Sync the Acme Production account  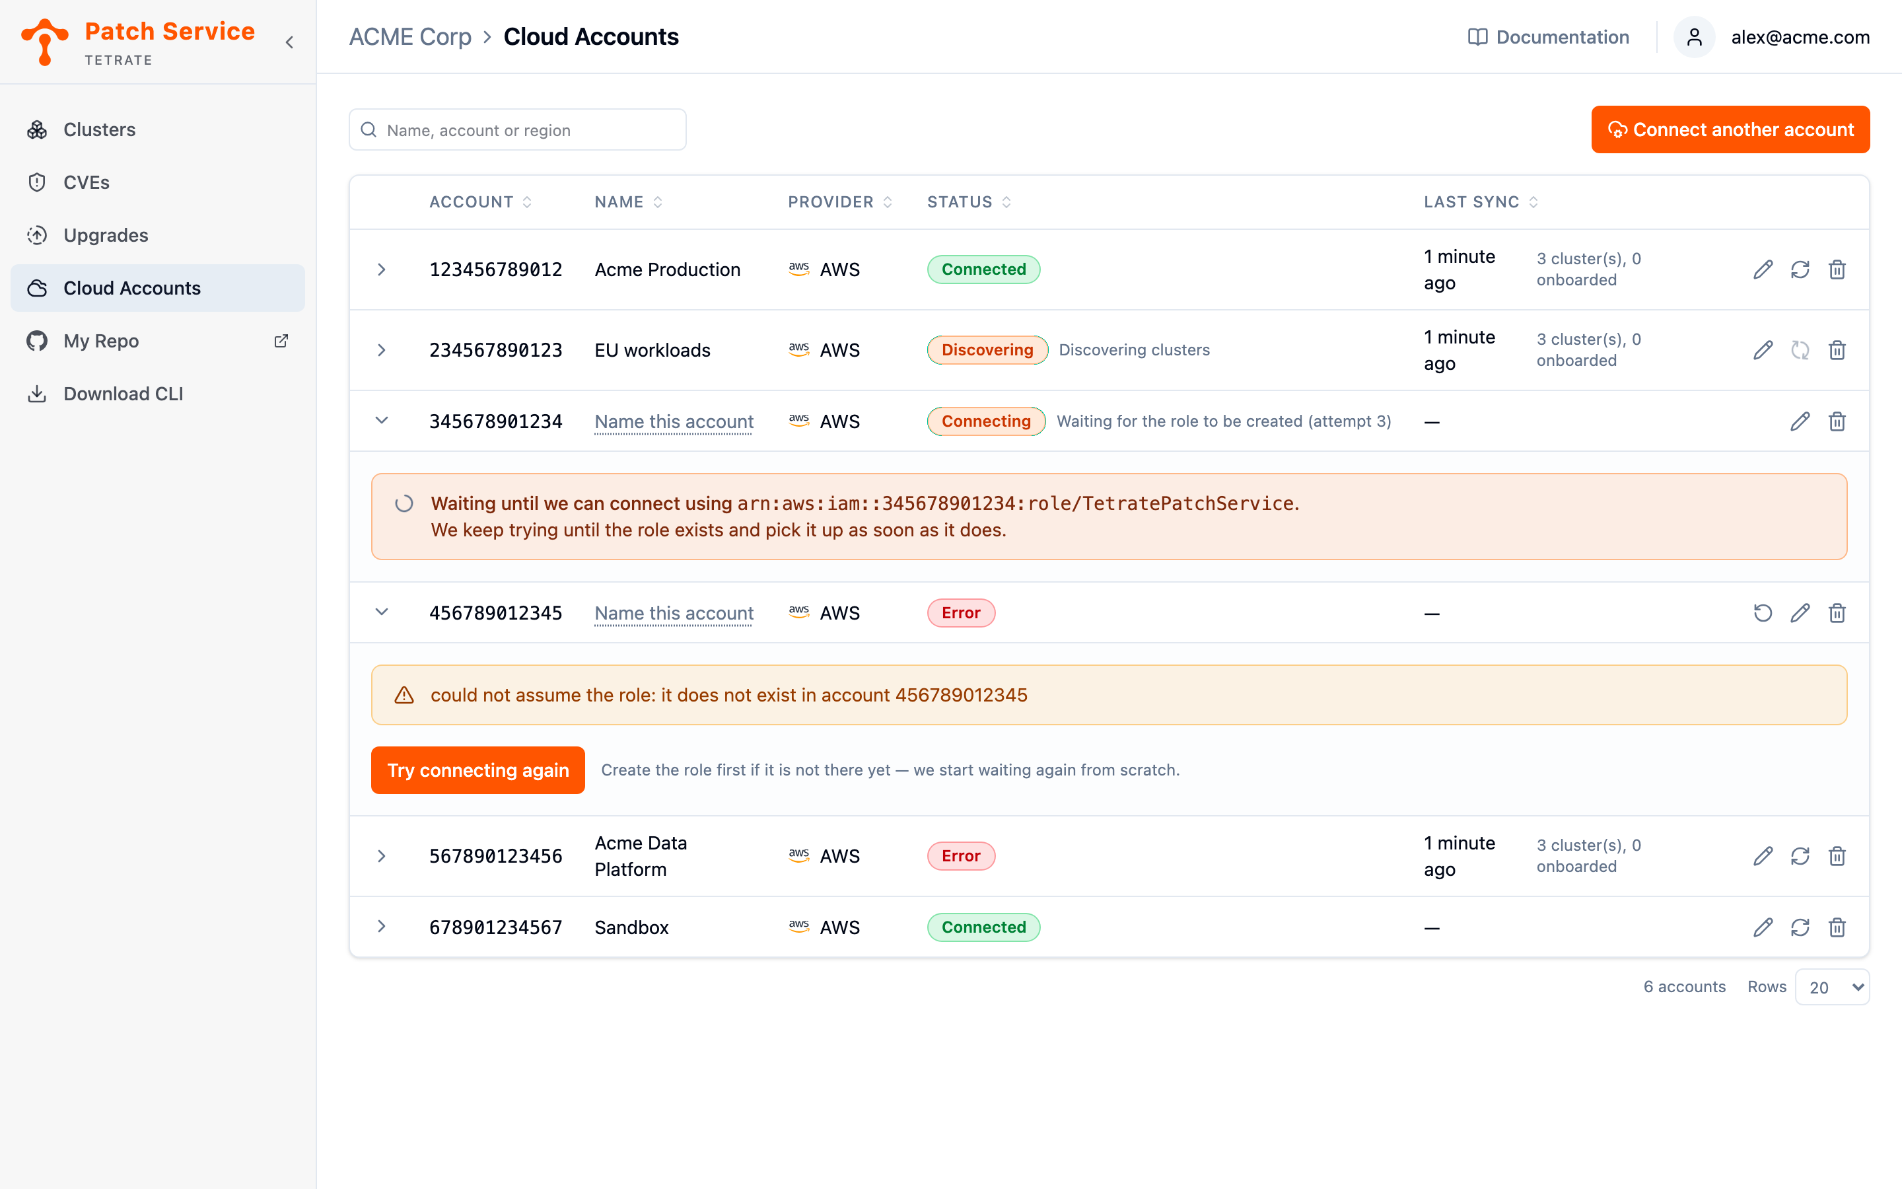(x=1800, y=270)
